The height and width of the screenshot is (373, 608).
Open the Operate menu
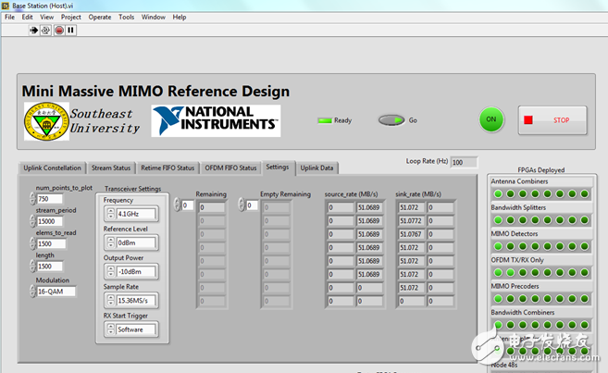100,17
